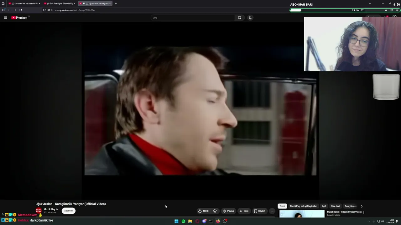Image resolution: width=401 pixels, height=225 pixels.
Task: Open the YouTube guide hamburger menu
Action: (x=5, y=18)
